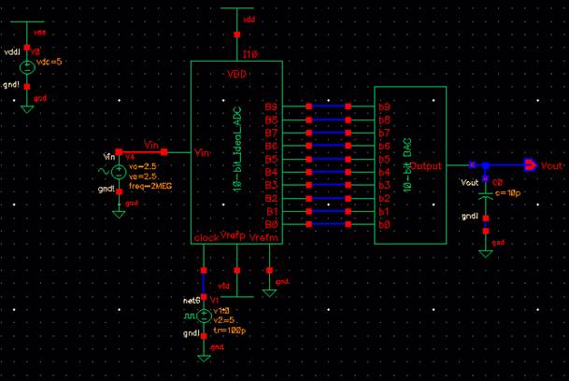The height and width of the screenshot is (381, 569).
Task: Select ground symbol below Vrefm pin
Action: pos(269,293)
